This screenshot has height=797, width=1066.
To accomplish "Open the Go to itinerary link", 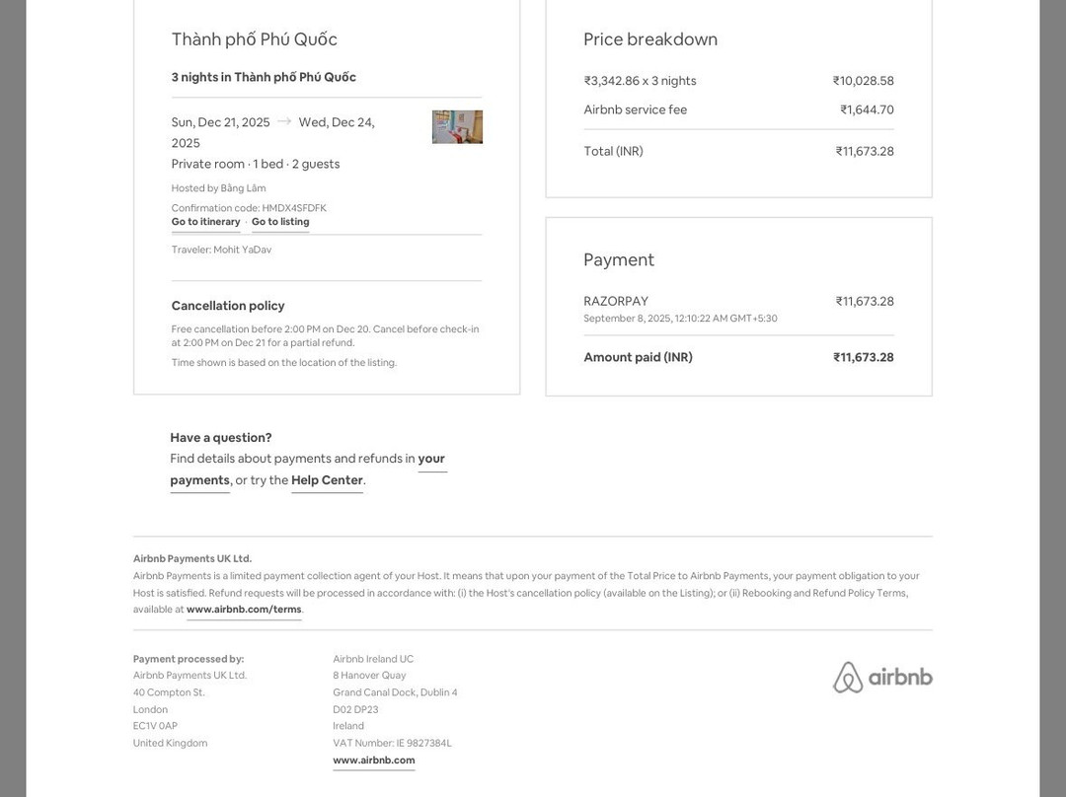I will pyautogui.click(x=205, y=222).
